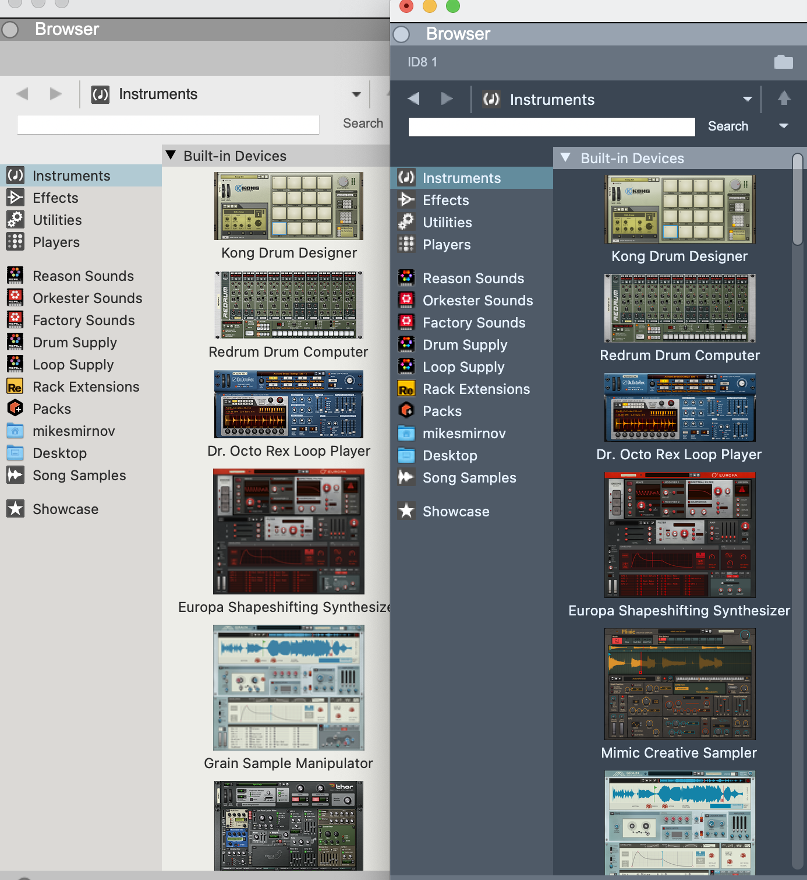807x880 pixels.
Task: Click Instruments icon in dark Browser sidebar
Action: coord(406,178)
